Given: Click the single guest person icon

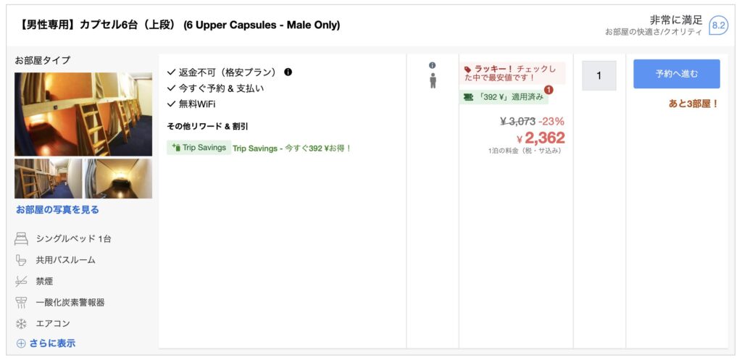Looking at the screenshot, I should pyautogui.click(x=433, y=80).
